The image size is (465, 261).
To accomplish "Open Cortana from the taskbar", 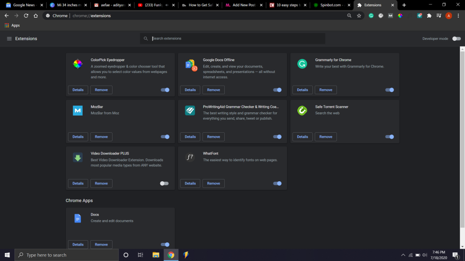I will click(126, 255).
